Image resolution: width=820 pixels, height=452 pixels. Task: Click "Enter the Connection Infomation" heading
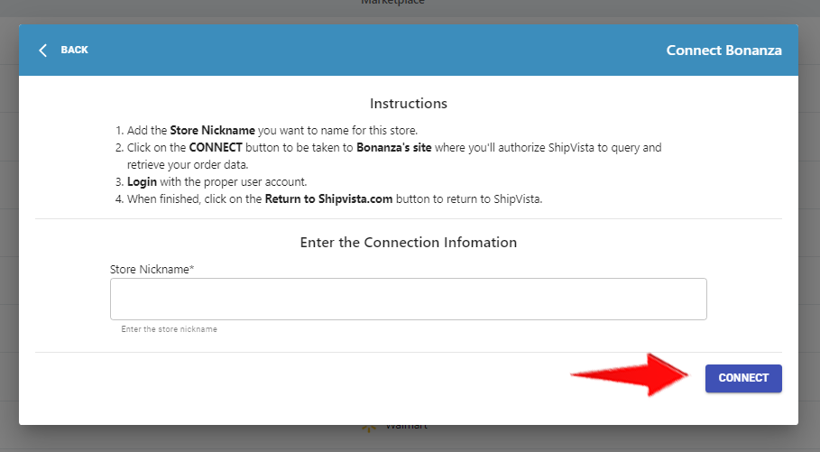tap(409, 242)
